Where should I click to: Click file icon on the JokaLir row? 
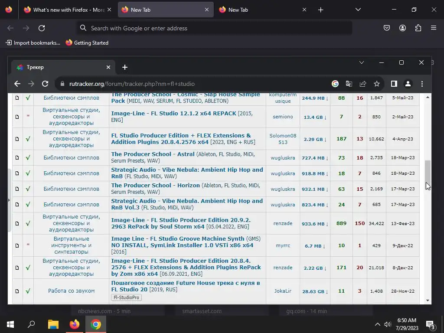click(x=17, y=291)
